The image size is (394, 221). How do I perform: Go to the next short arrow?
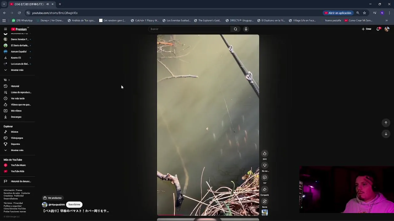click(x=386, y=134)
